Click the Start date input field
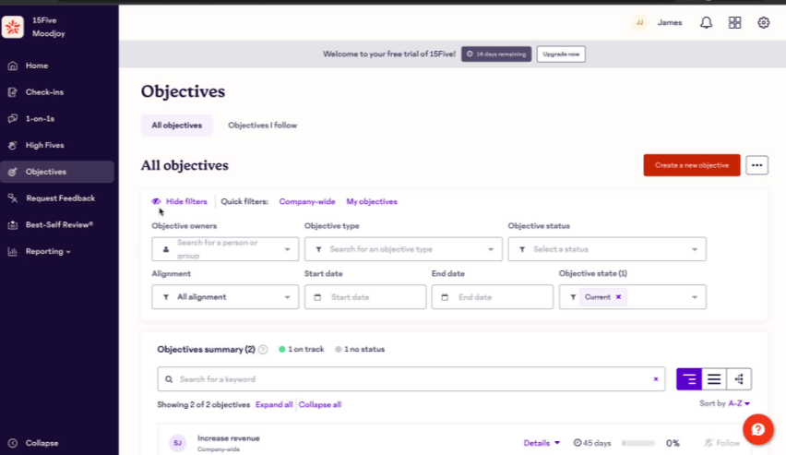The image size is (786, 455). (x=365, y=297)
